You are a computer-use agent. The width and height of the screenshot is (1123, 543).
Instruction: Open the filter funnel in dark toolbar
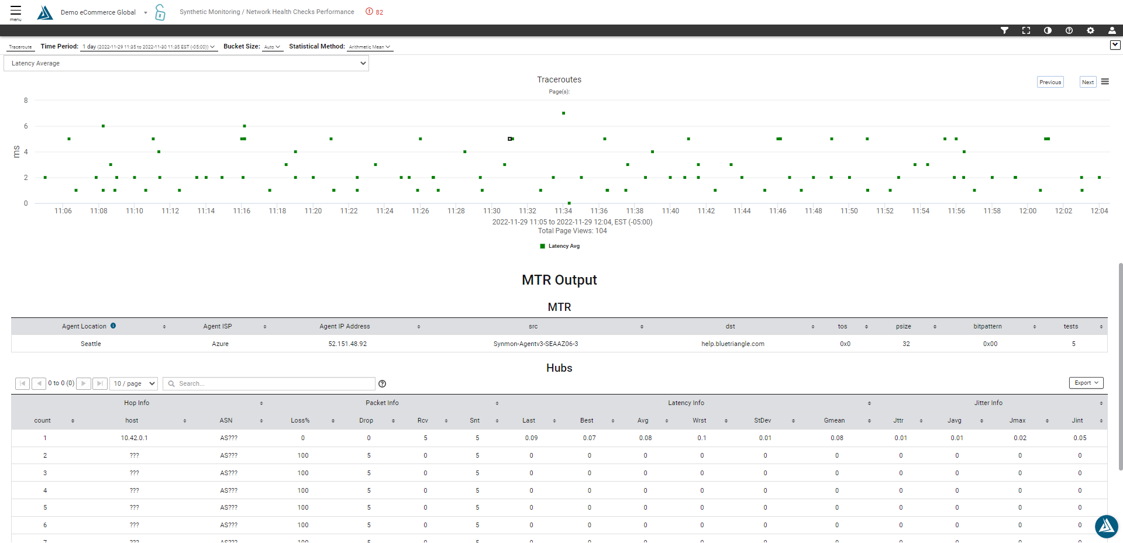click(x=1004, y=30)
